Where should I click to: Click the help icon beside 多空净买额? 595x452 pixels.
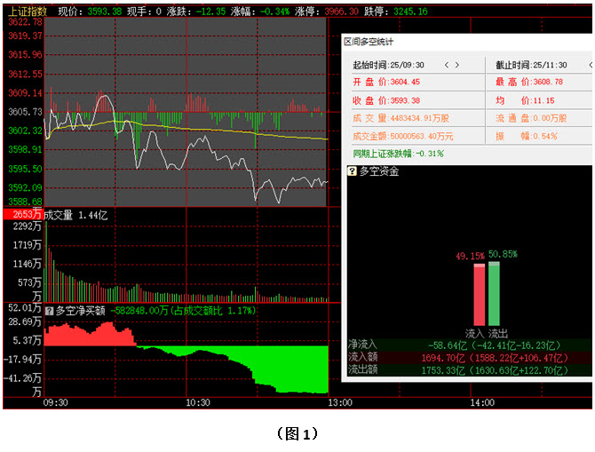(49, 311)
